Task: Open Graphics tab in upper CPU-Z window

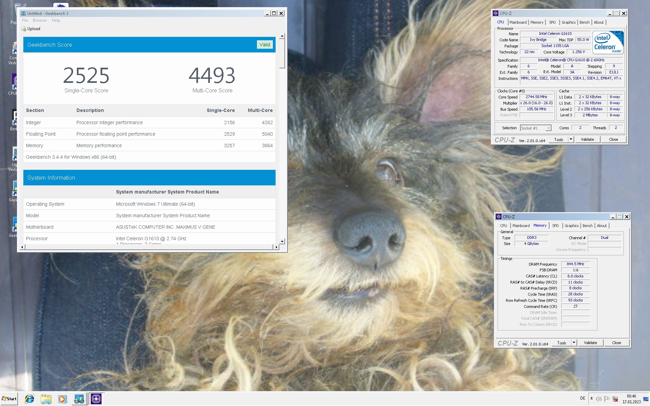Action: 568,22
